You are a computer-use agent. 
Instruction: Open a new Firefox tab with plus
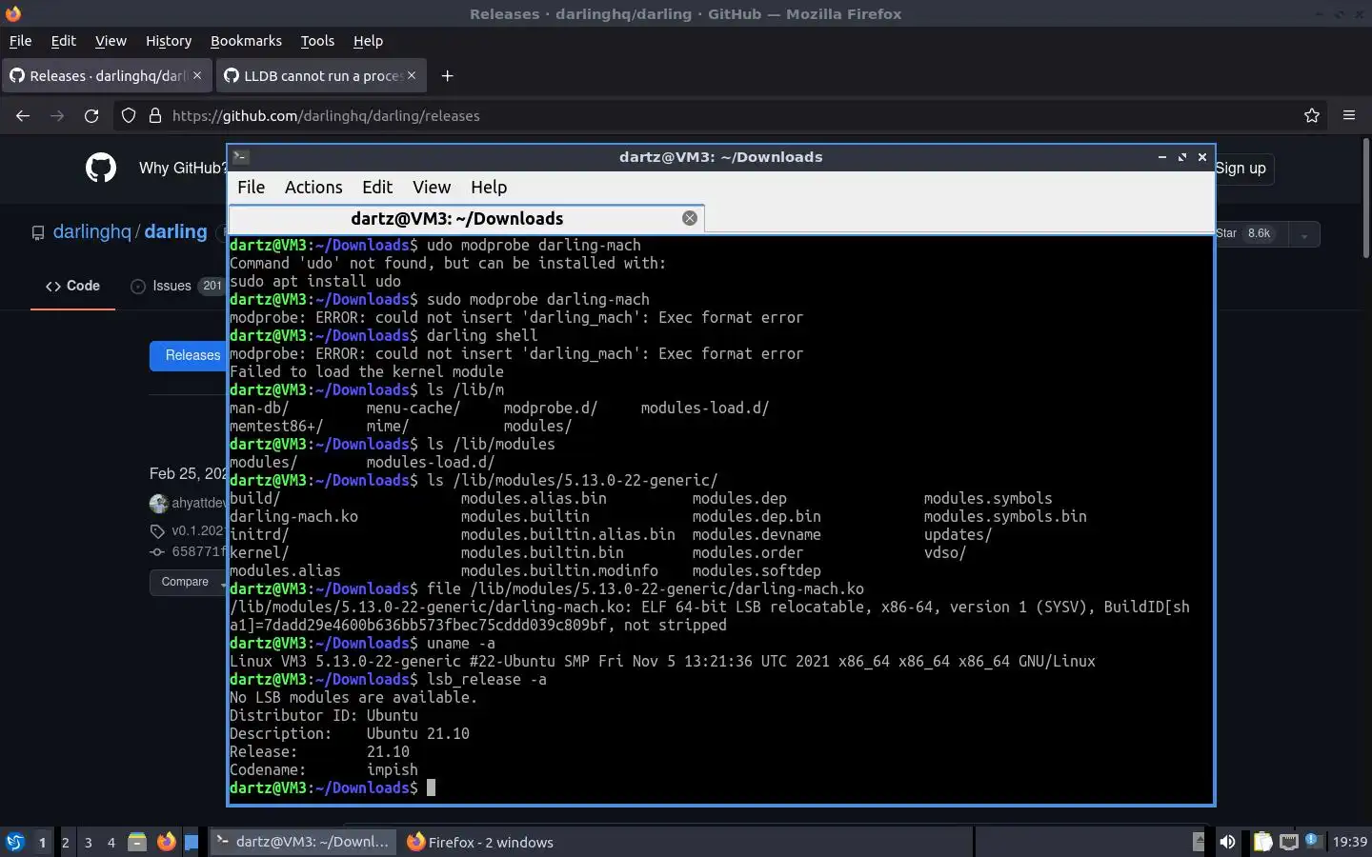[447, 76]
